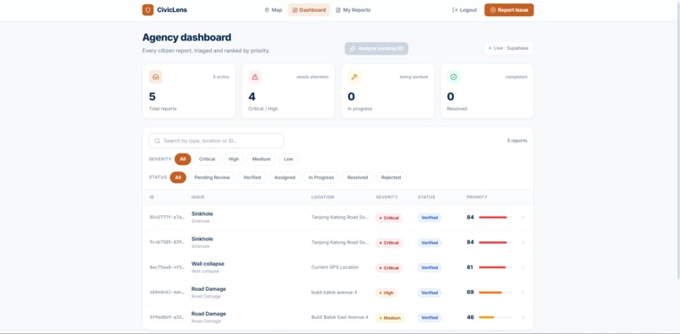The width and height of the screenshot is (680, 334).
Task: Filter by Verified status chip
Action: [252, 177]
